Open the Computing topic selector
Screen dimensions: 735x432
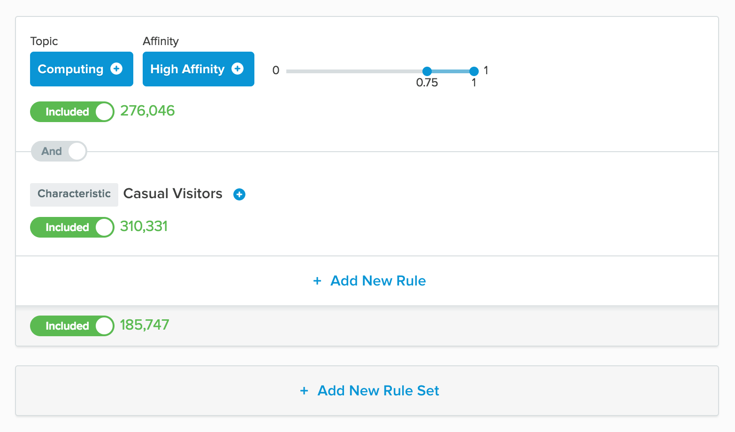point(70,69)
